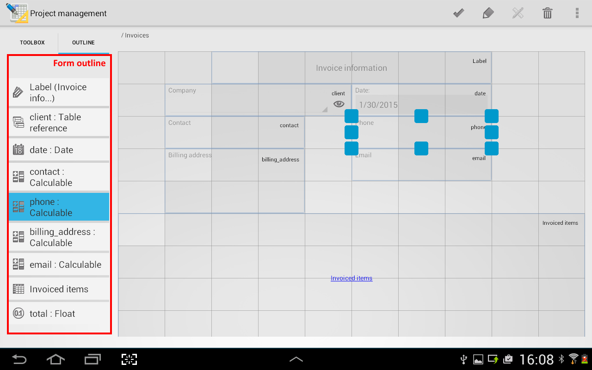This screenshot has width=592, height=370.
Task: Toggle the eye icon in the client field
Action: click(x=339, y=104)
